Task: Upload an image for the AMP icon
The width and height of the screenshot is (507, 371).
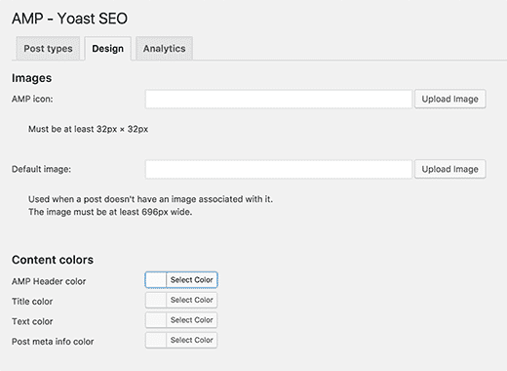Action: [x=450, y=99]
